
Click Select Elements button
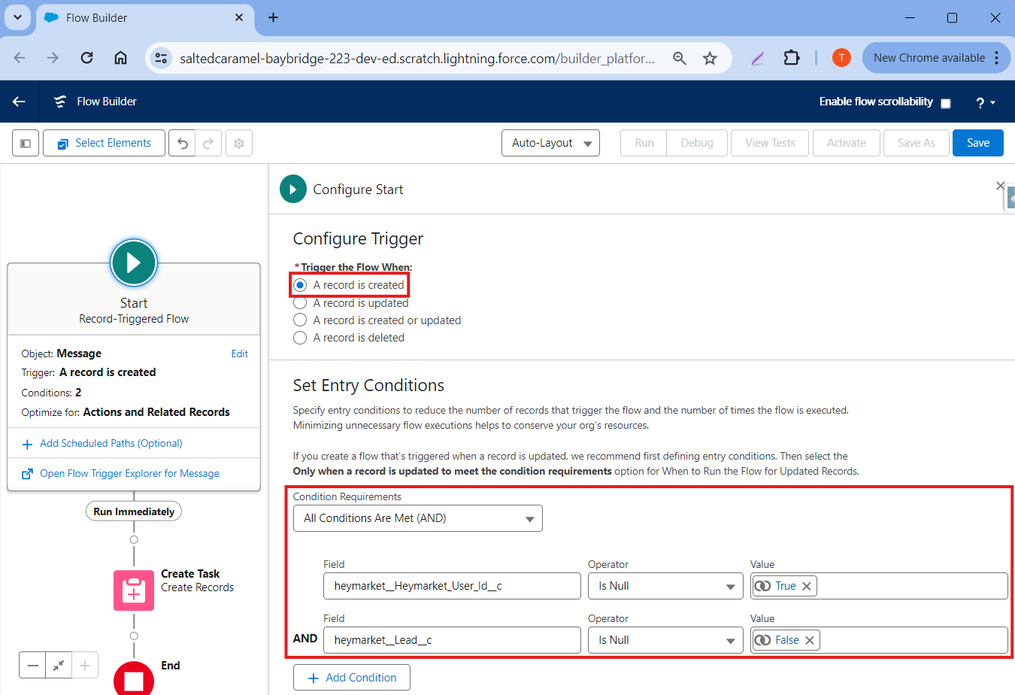click(x=104, y=143)
